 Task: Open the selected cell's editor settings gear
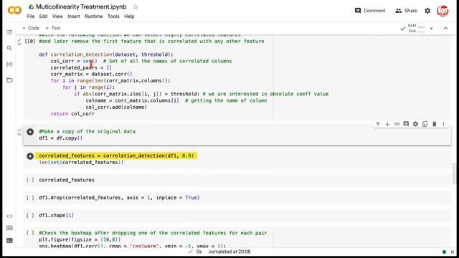(415, 124)
